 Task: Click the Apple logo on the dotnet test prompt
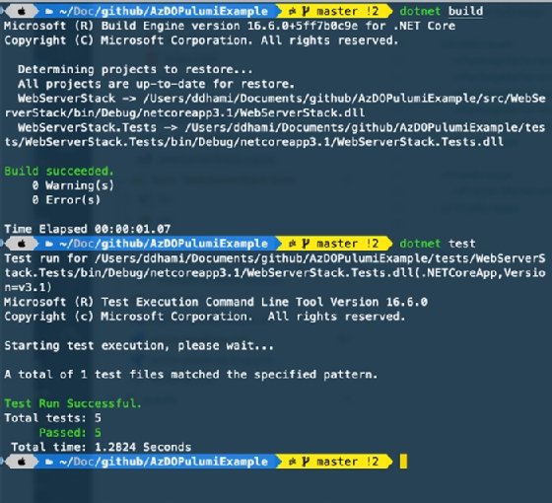[22, 244]
